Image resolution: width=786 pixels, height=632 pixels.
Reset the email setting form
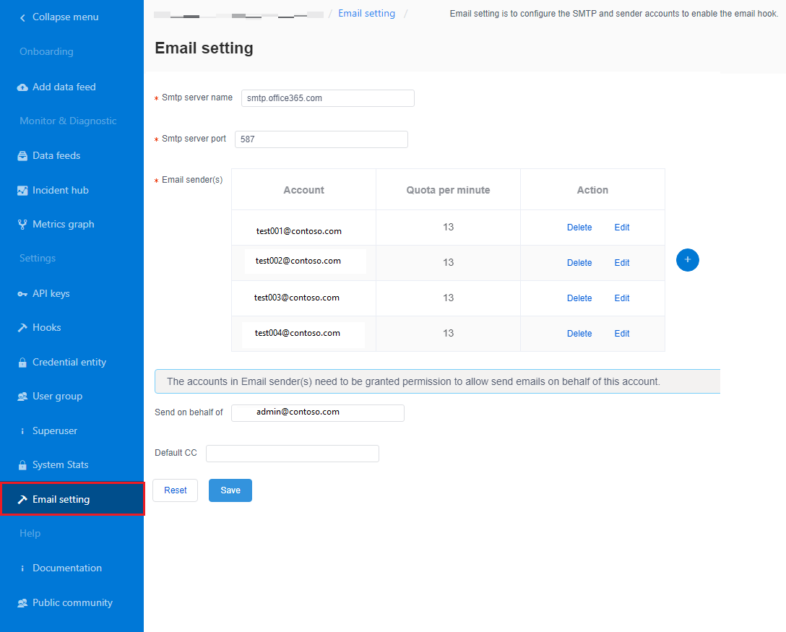point(175,490)
